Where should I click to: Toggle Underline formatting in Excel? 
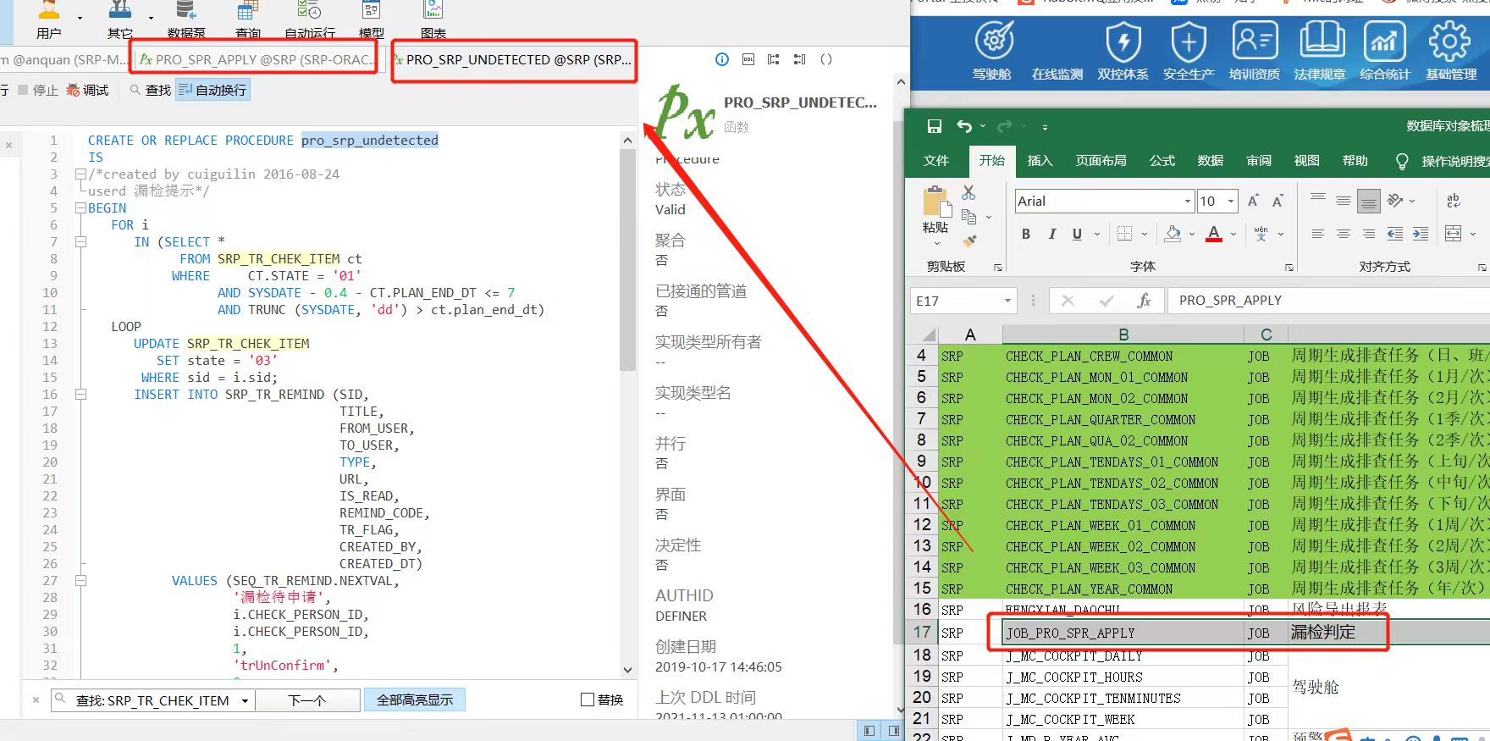[x=1077, y=235]
